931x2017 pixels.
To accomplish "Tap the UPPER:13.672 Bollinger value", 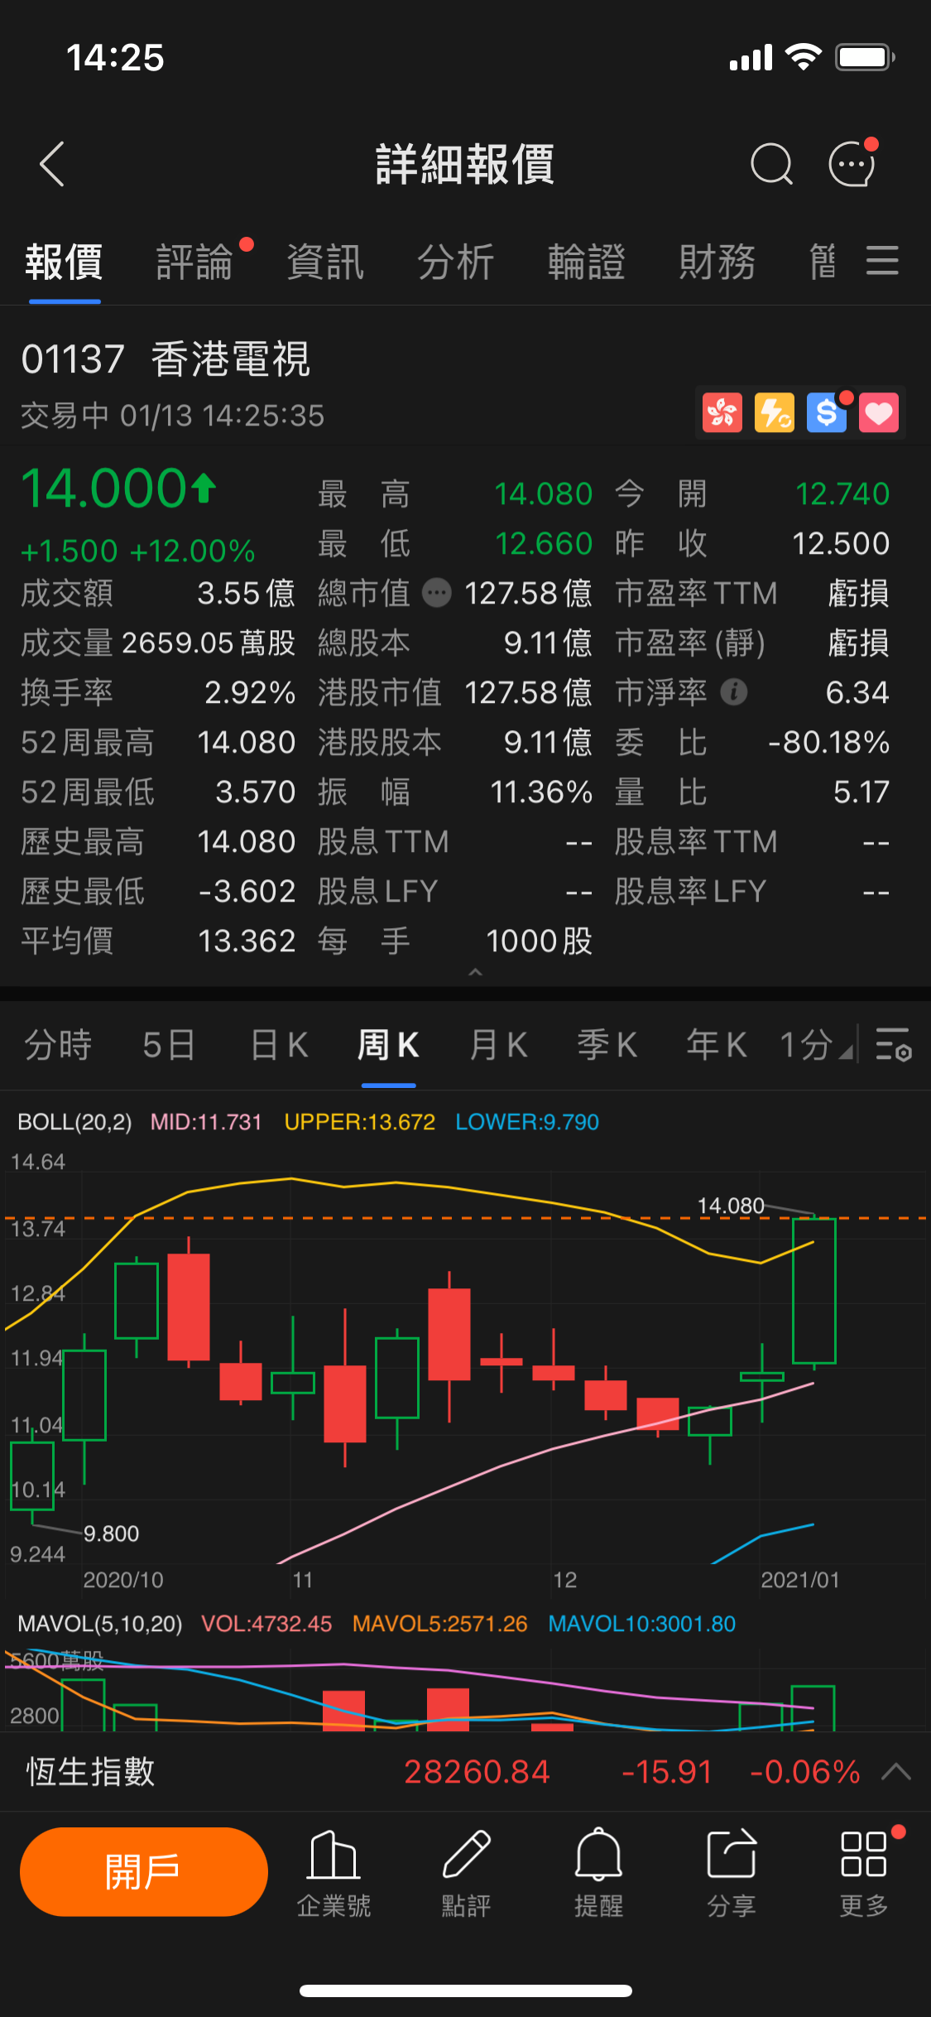I will [x=360, y=1122].
